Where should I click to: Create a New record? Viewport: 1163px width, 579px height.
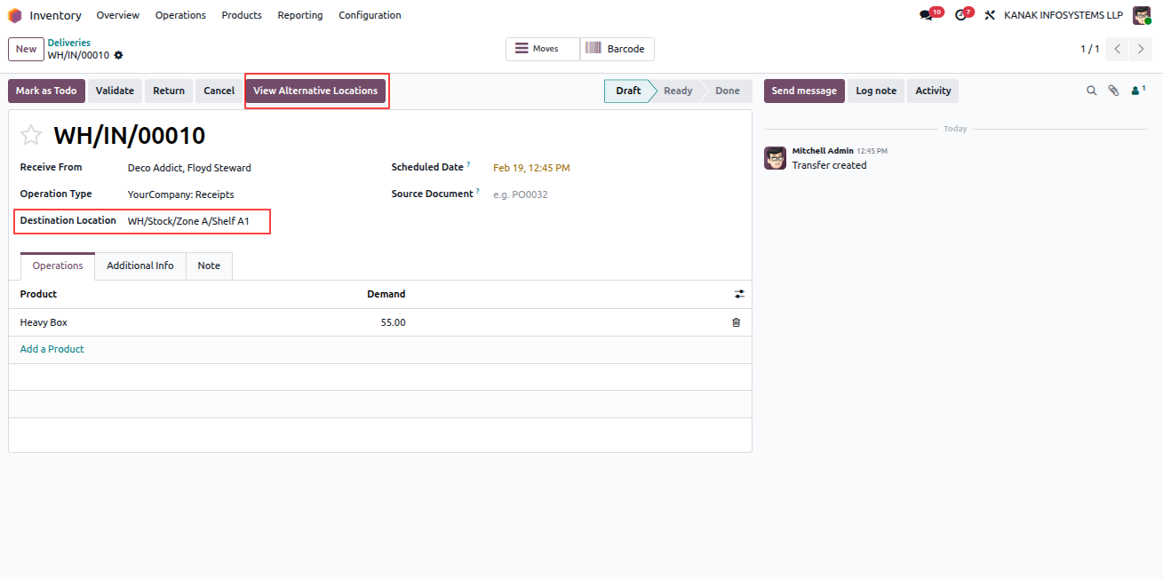pyautogui.click(x=26, y=49)
